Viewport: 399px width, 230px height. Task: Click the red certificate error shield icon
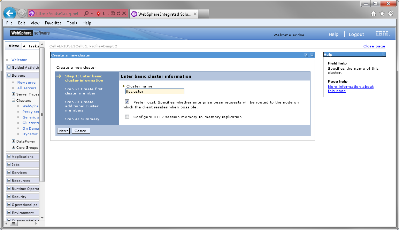click(99, 14)
